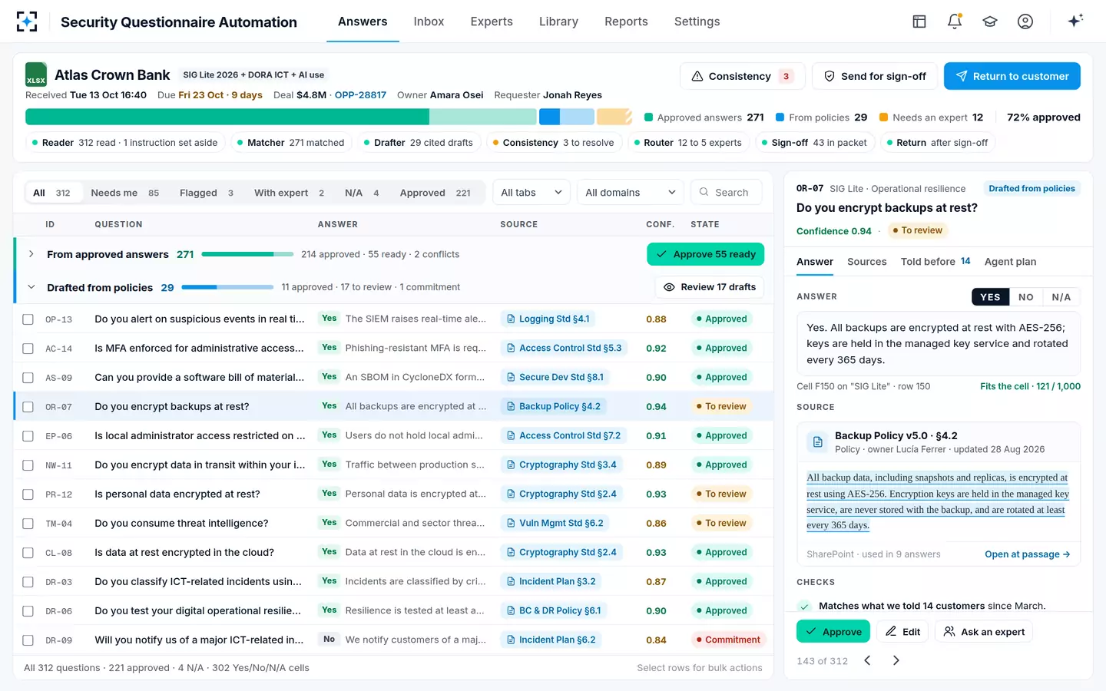Open the All domains dropdown
The width and height of the screenshot is (1106, 691).
point(631,192)
